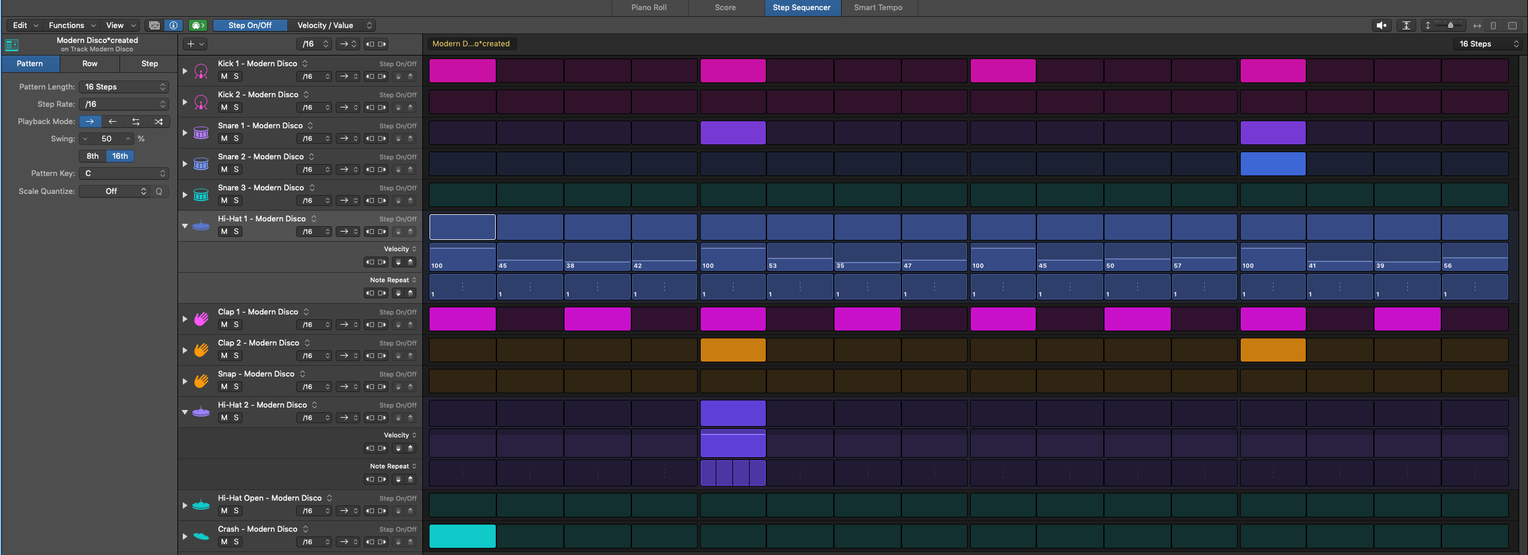The width and height of the screenshot is (1528, 555).
Task: Click the Swing value field showing 50
Action: pos(106,138)
